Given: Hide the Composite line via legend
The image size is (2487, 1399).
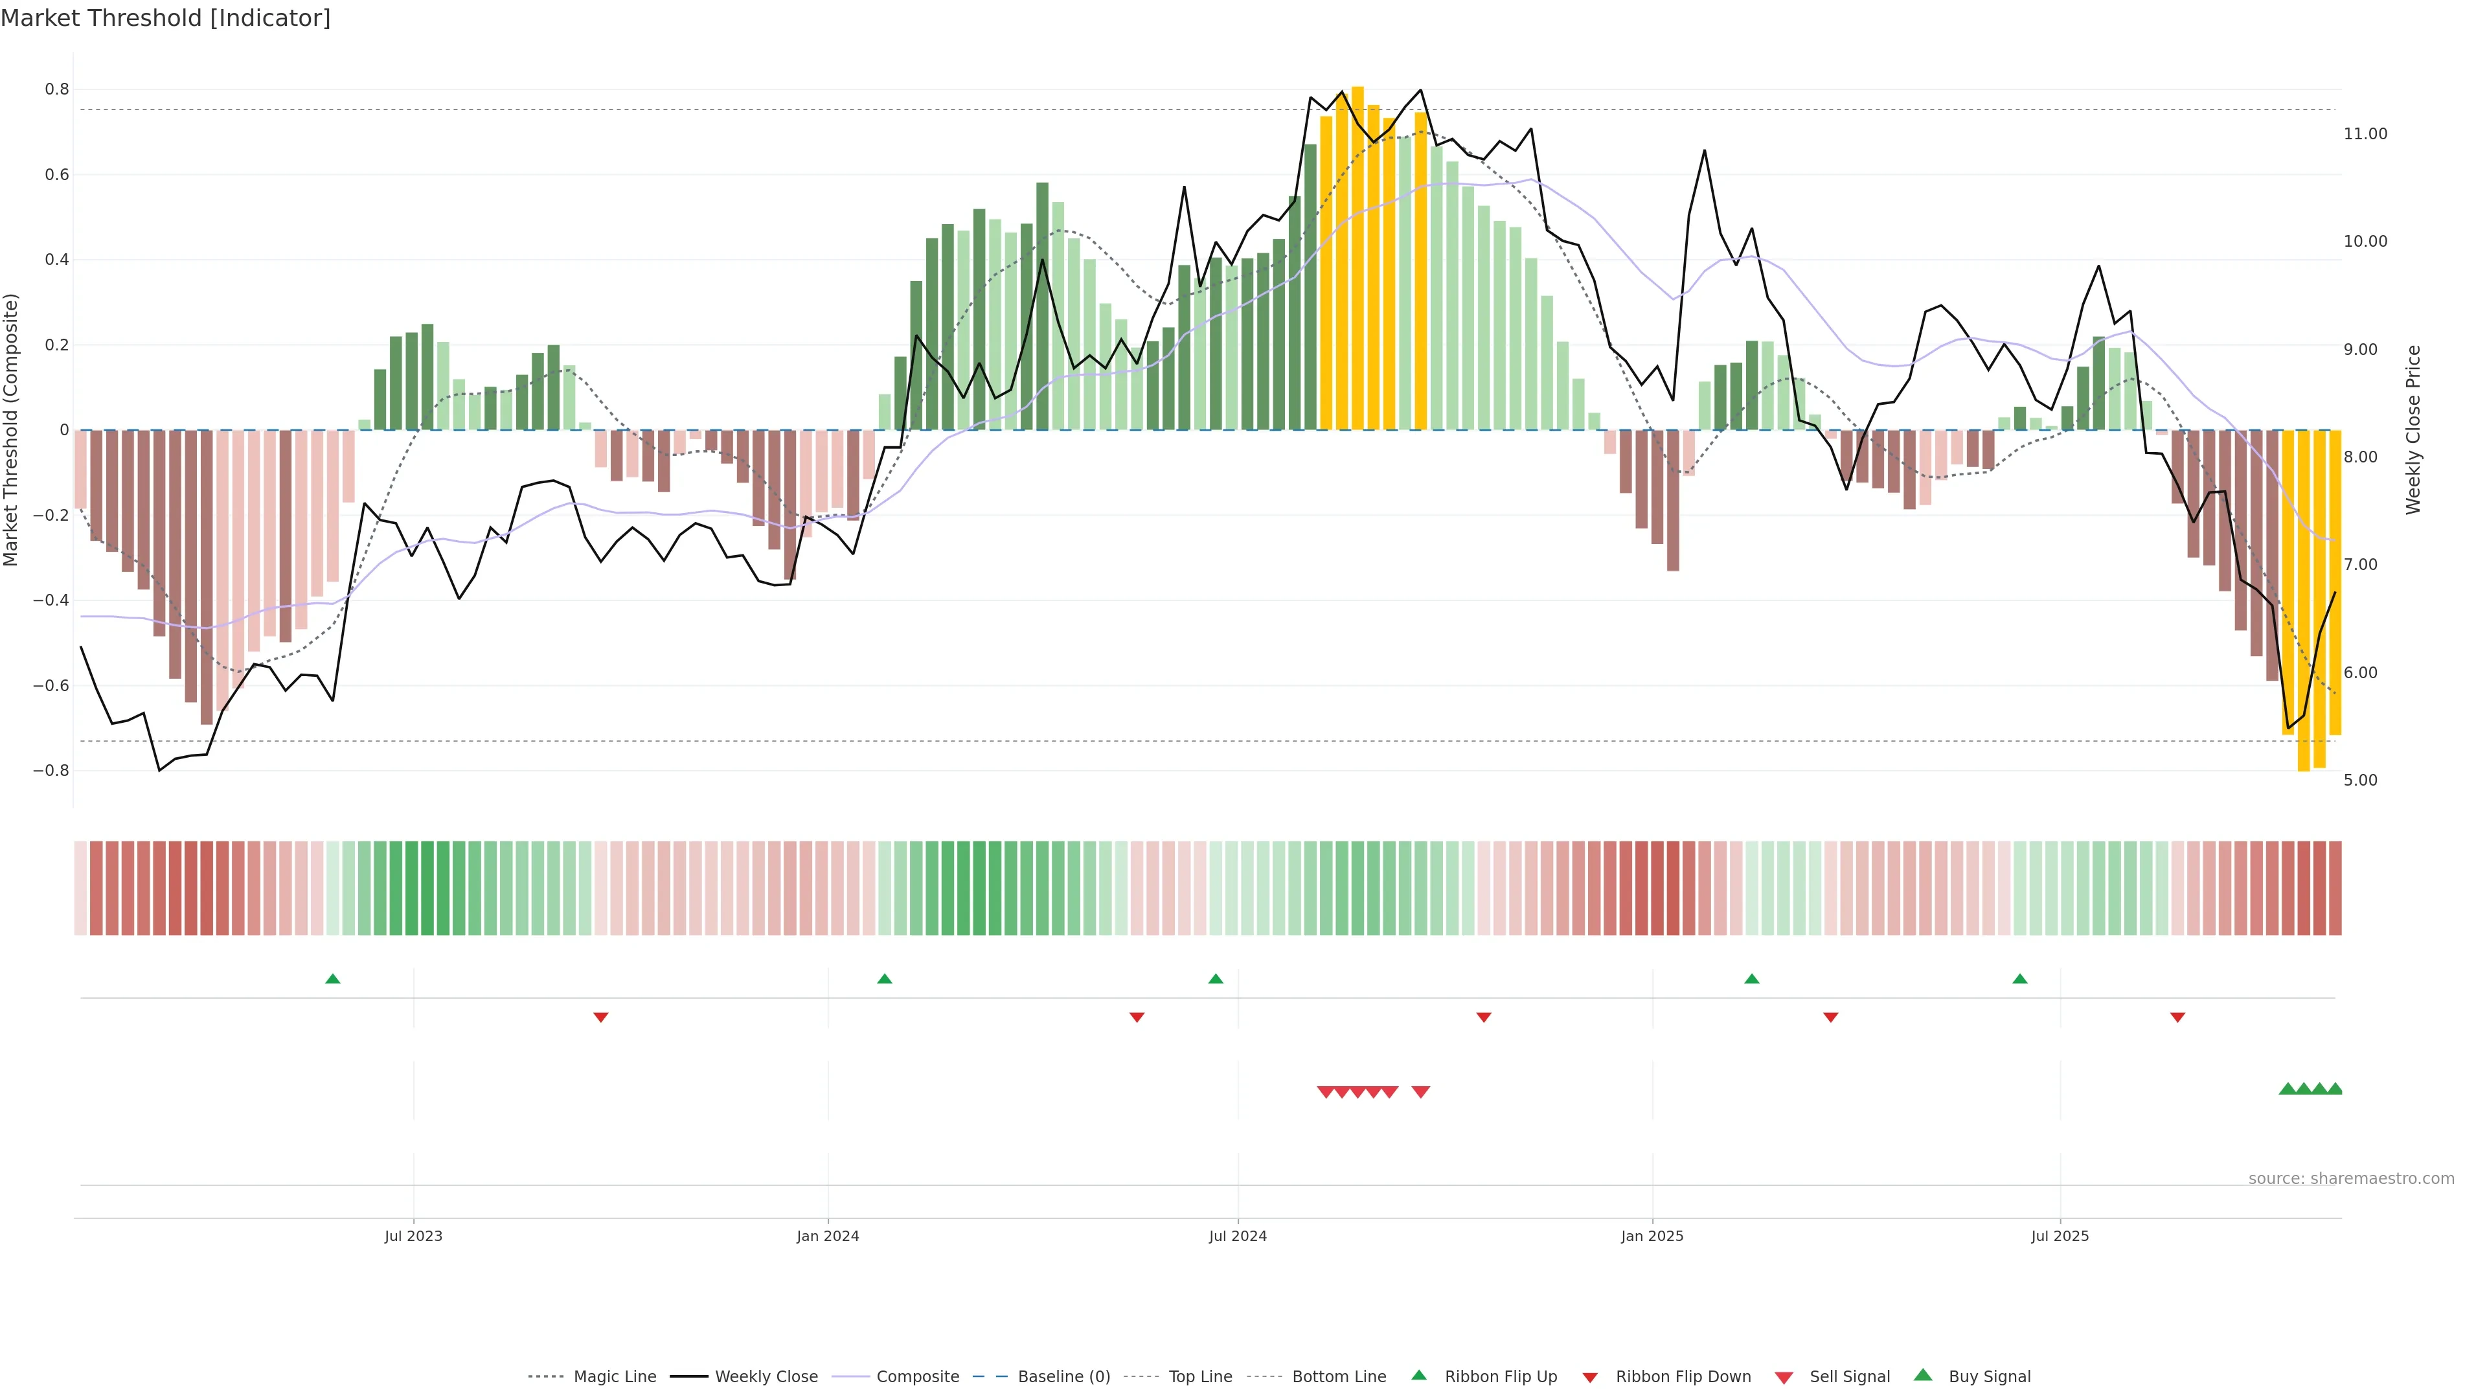Looking at the screenshot, I should (x=917, y=1377).
